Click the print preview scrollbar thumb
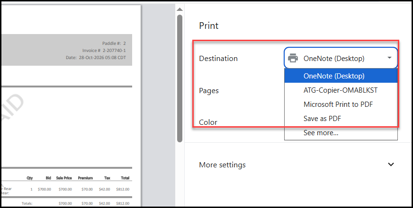Screen dimensions: 413x208 click(180, 78)
